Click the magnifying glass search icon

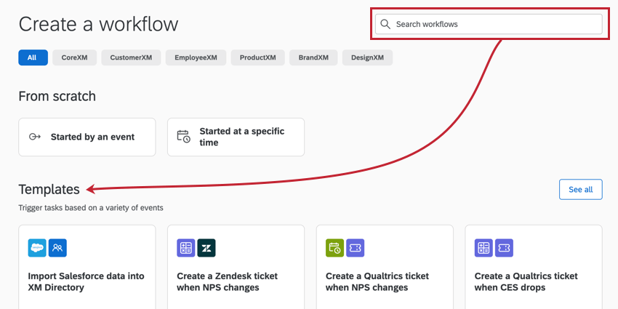click(385, 24)
